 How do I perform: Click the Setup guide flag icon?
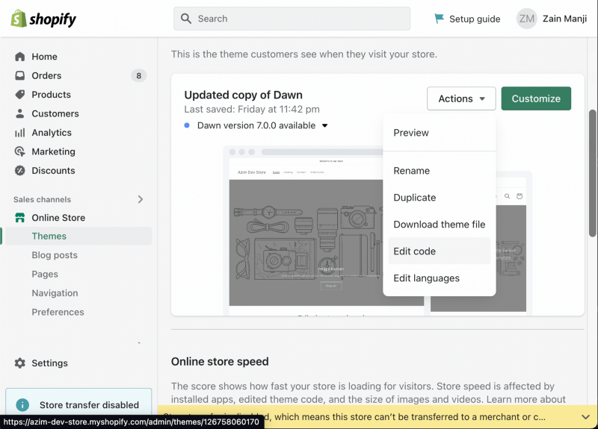[x=439, y=18]
